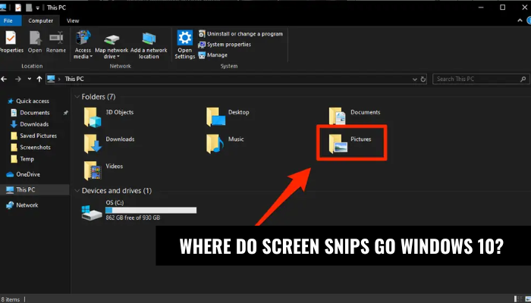531x303 pixels.
Task: Select the Downloads folder in Folders
Action: pos(109,143)
